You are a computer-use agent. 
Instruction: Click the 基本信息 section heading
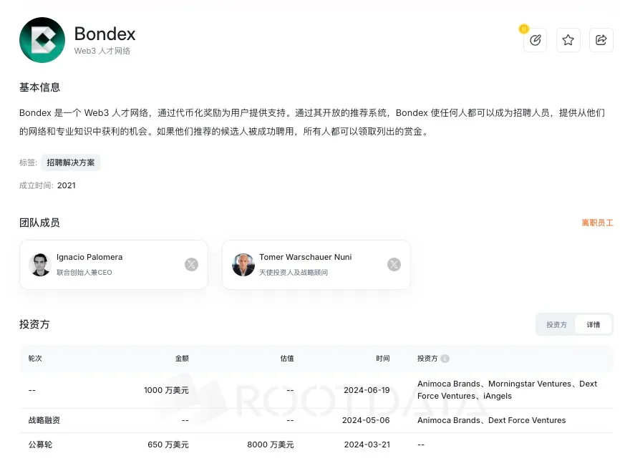39,87
